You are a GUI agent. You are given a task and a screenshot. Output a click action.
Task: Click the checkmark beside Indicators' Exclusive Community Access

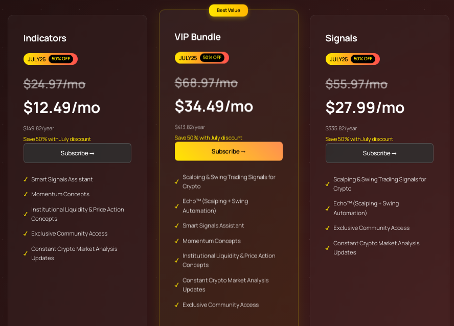(x=26, y=234)
